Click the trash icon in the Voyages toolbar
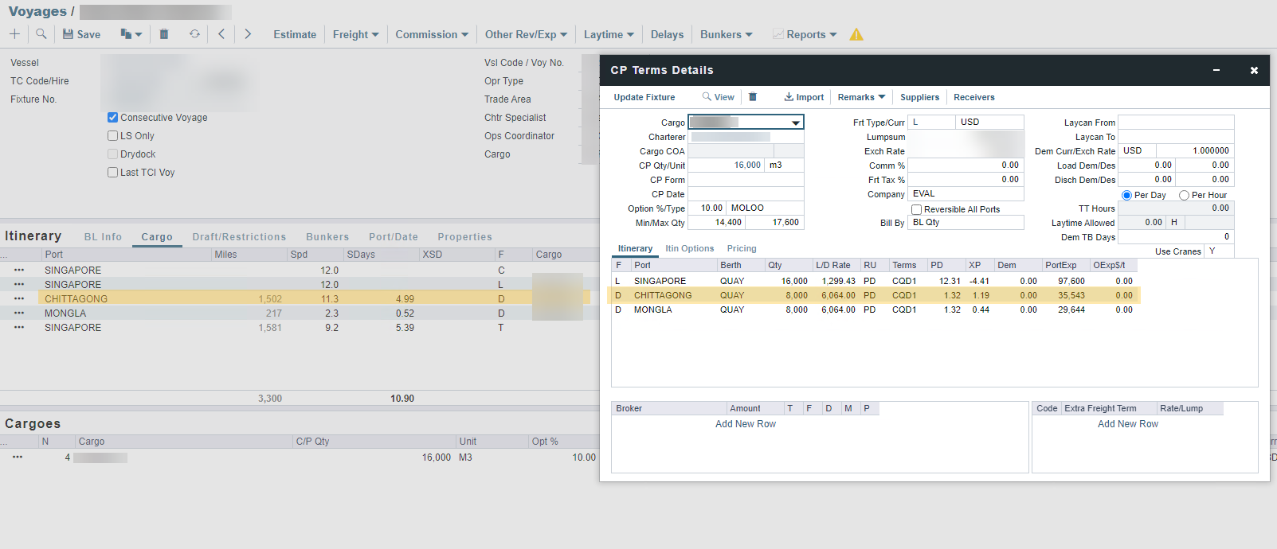This screenshot has height=549, width=1277. click(x=164, y=34)
